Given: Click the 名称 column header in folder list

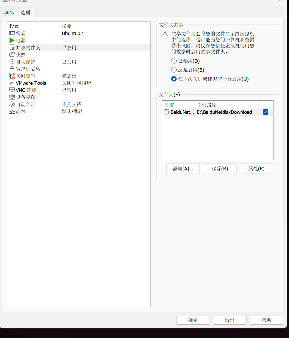Looking at the screenshot, I should [x=179, y=105].
